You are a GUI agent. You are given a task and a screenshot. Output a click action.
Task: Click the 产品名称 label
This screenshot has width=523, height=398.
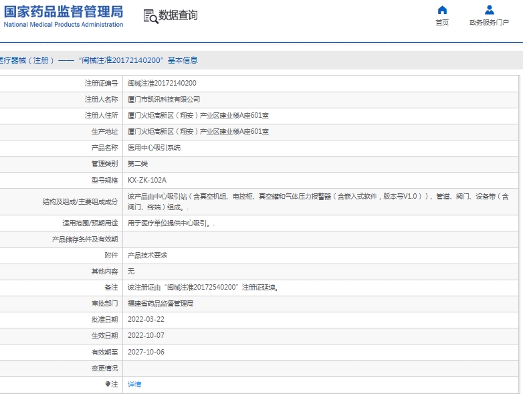105,147
